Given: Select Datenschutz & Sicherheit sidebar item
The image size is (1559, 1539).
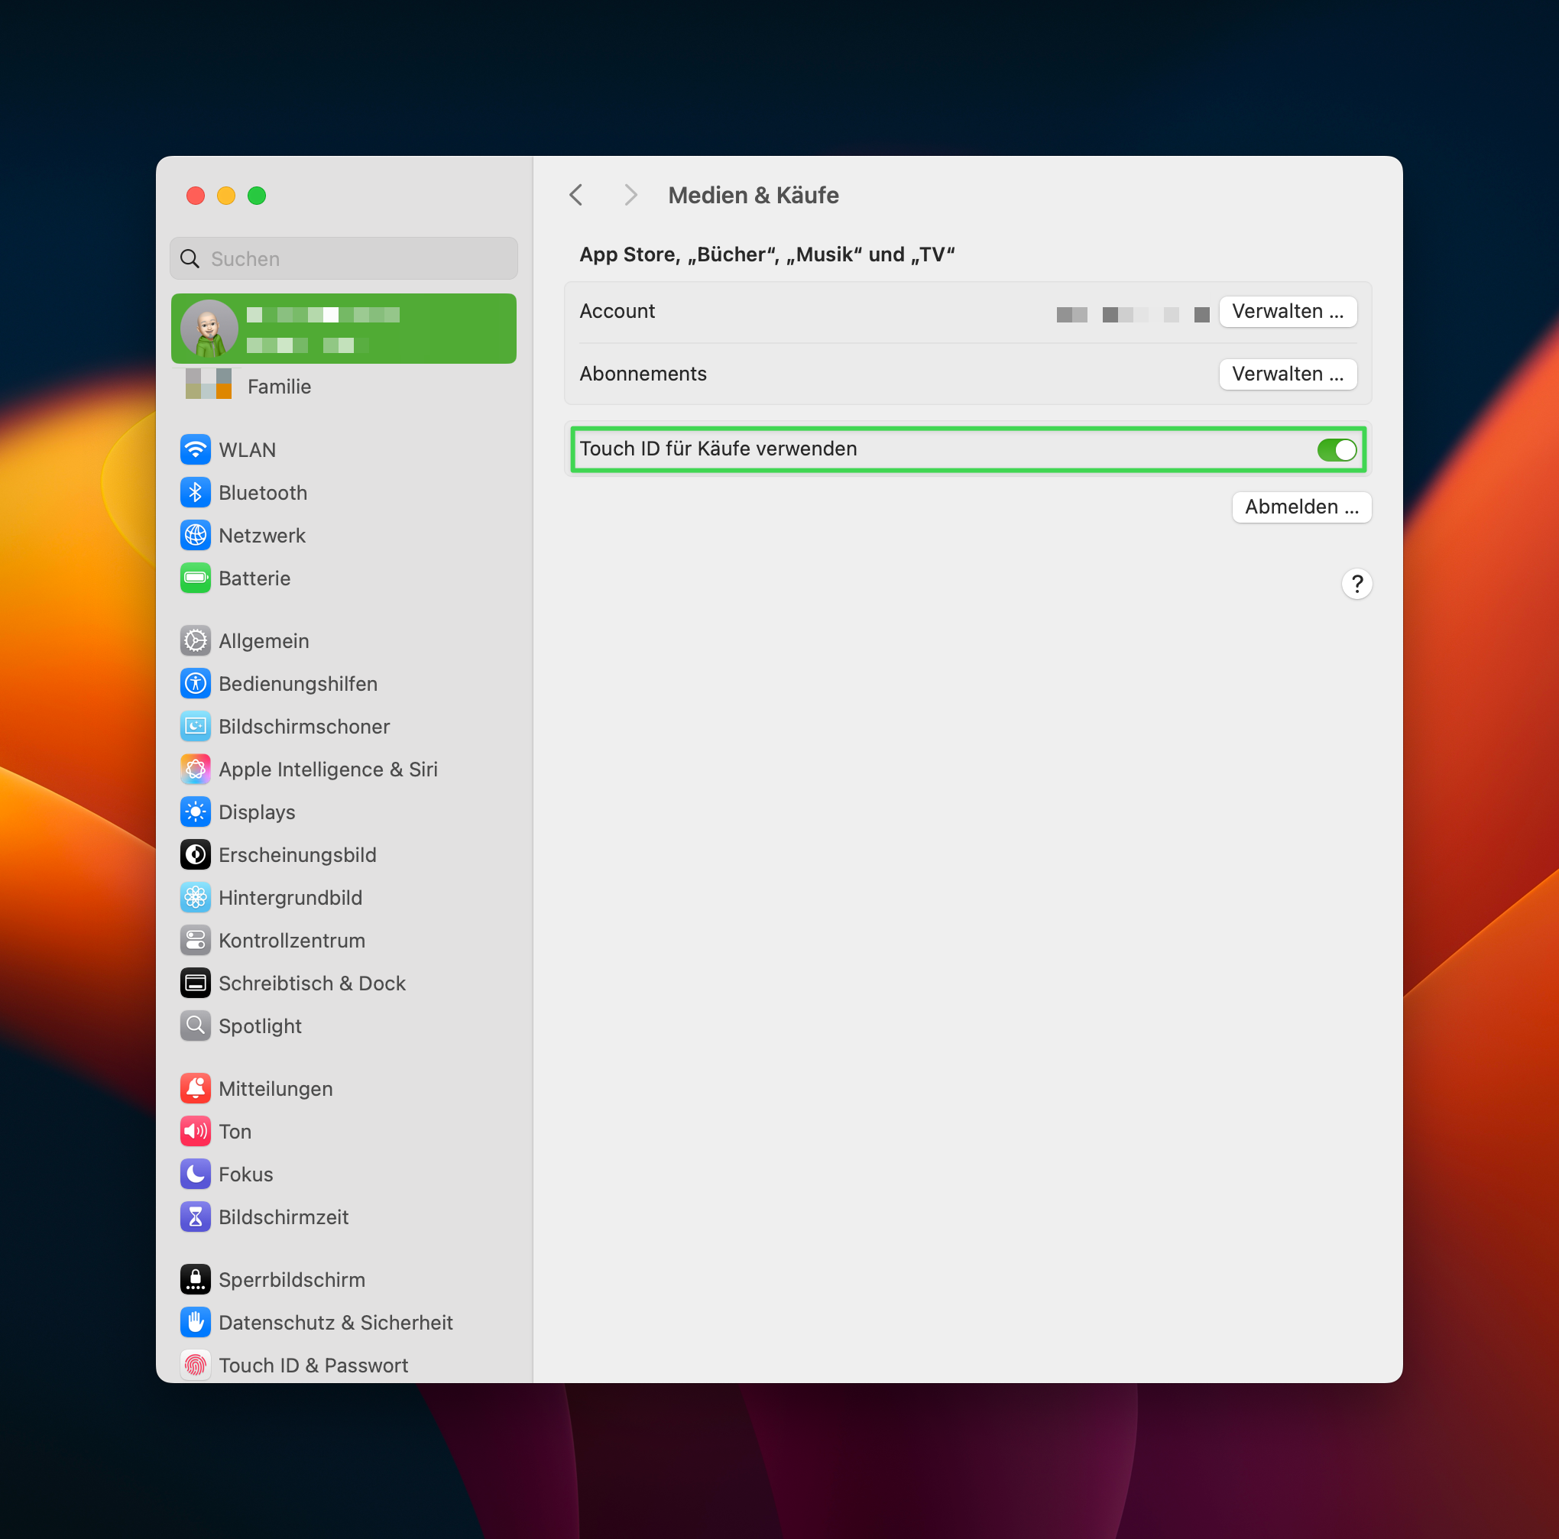Looking at the screenshot, I should (x=335, y=1322).
